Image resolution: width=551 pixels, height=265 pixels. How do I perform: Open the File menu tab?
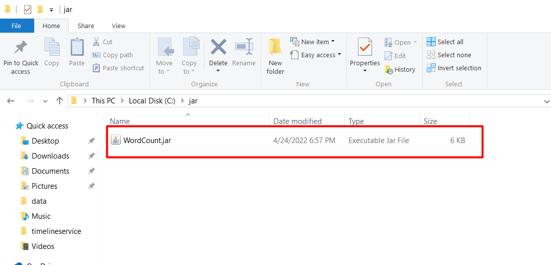pos(17,26)
